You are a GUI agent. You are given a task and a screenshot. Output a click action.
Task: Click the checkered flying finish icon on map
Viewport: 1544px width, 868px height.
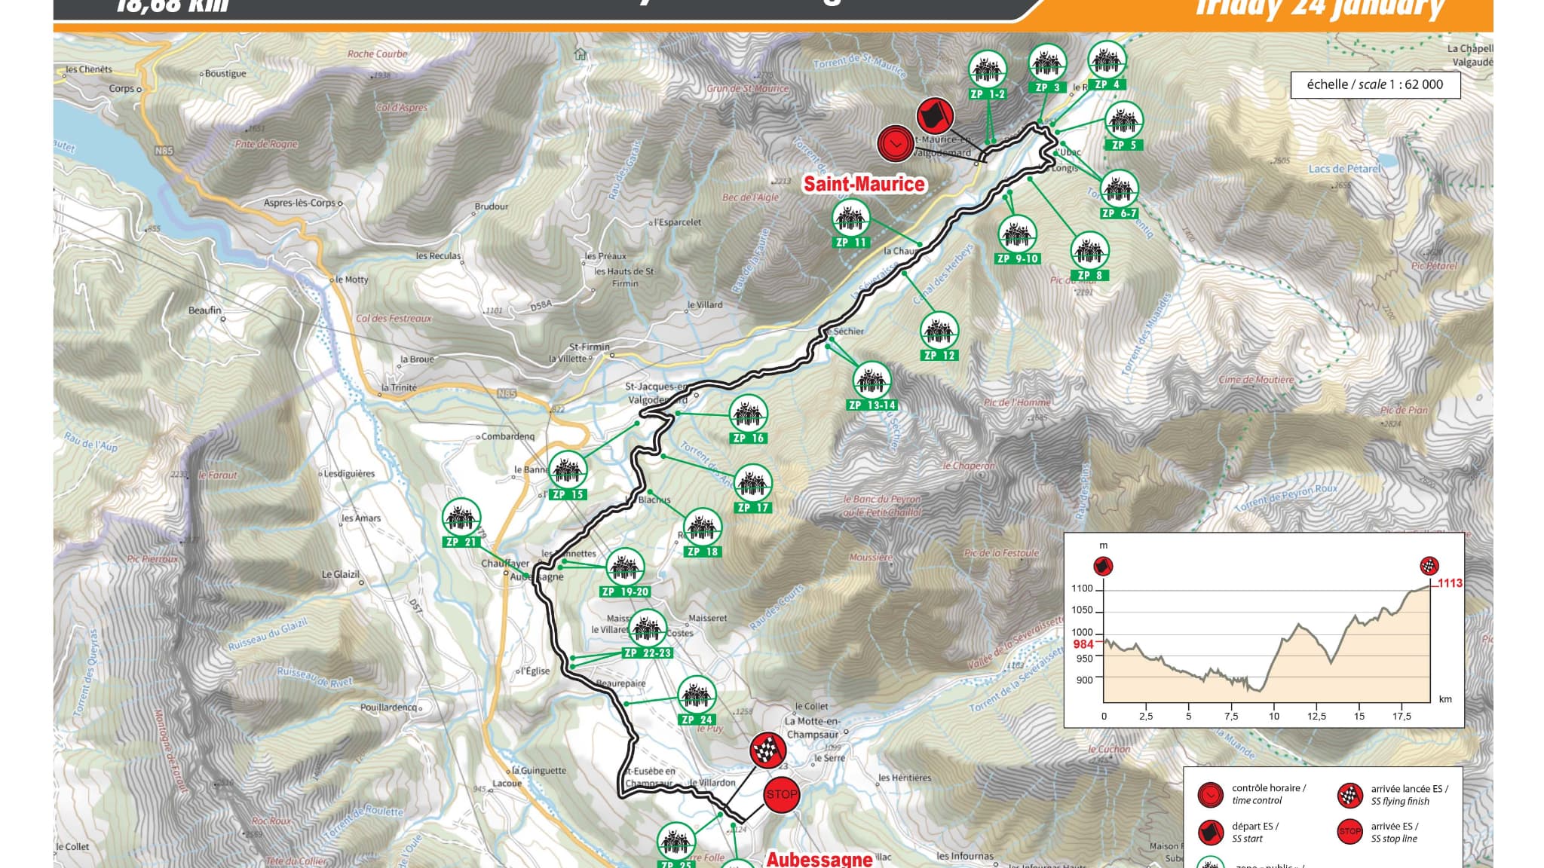pos(767,750)
